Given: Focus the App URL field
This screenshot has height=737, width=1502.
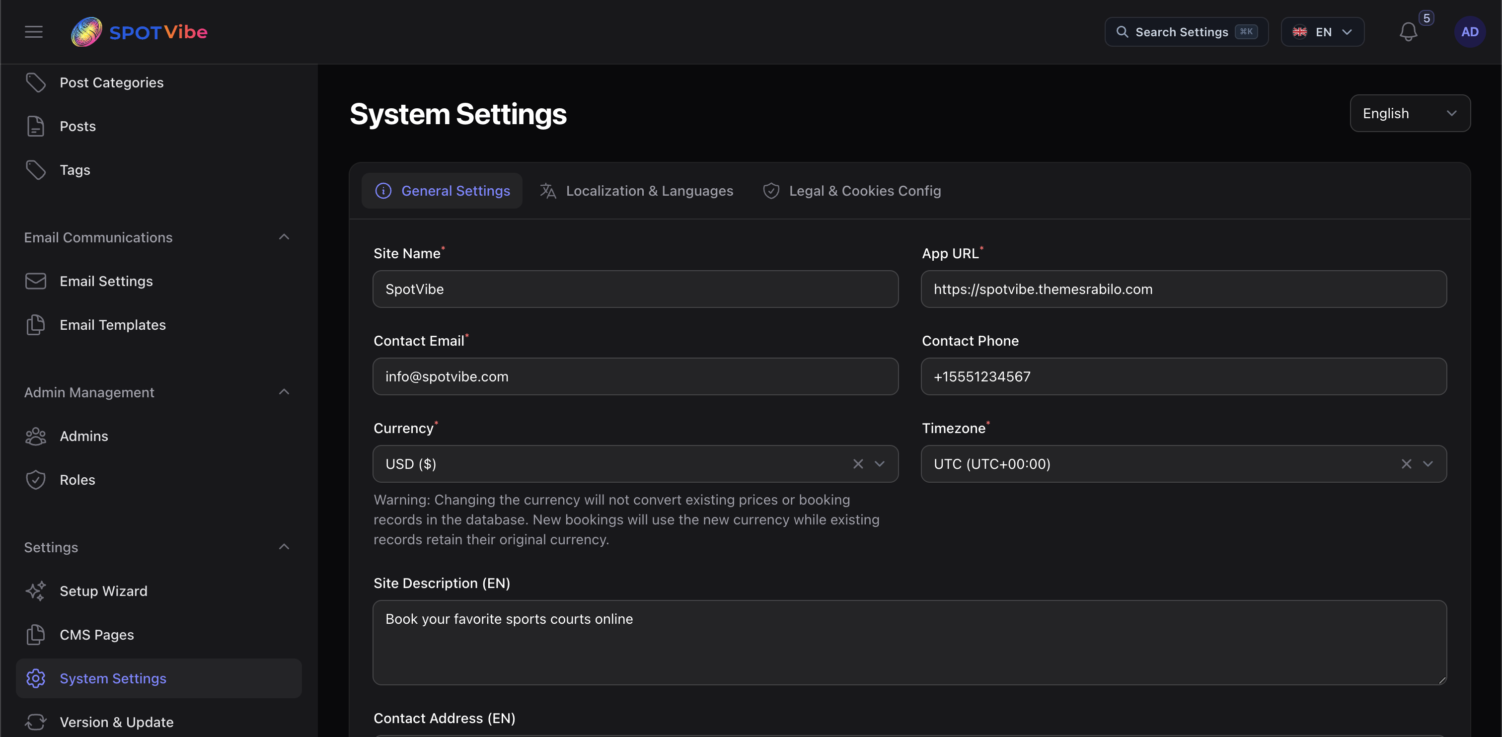Looking at the screenshot, I should coord(1184,289).
